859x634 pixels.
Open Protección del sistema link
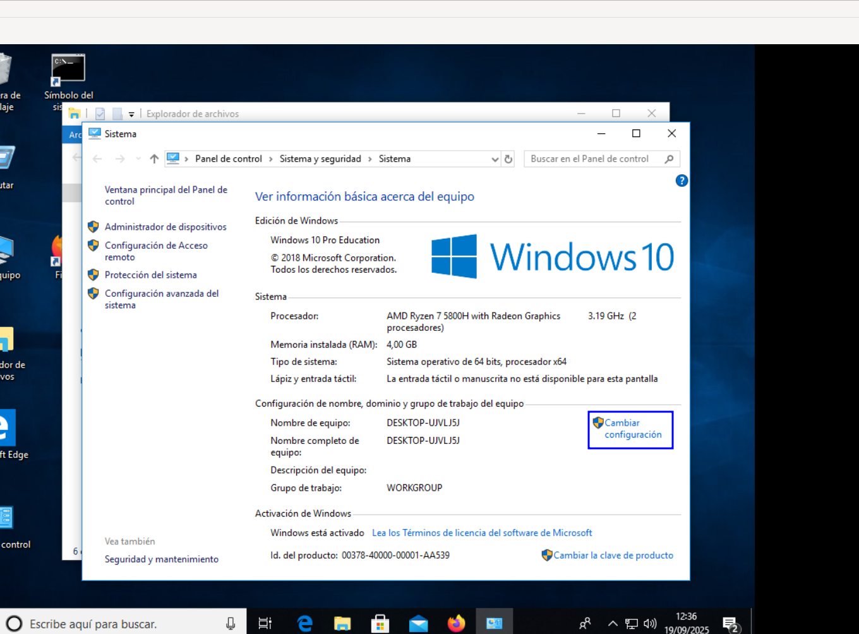coord(151,275)
